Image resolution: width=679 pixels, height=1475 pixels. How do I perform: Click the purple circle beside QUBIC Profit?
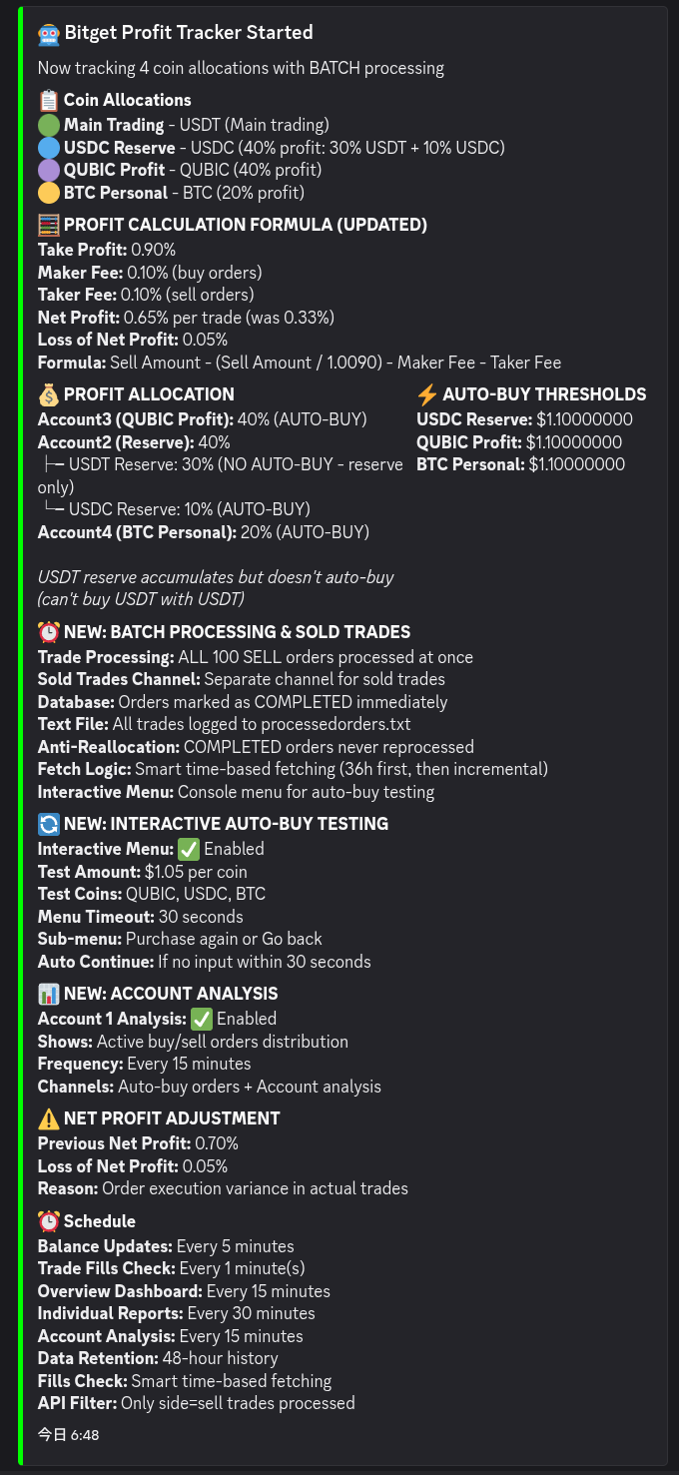tap(49, 170)
